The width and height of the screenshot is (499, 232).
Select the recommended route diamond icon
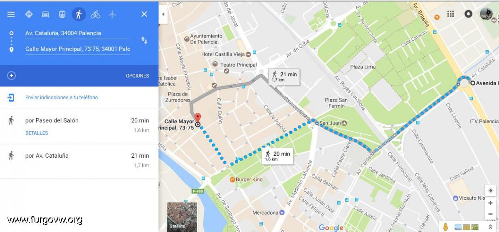[x=29, y=14]
